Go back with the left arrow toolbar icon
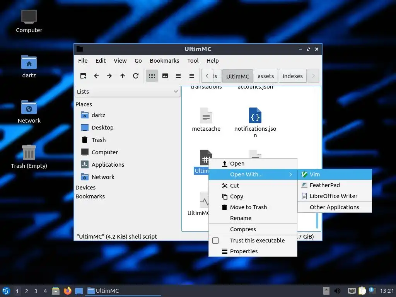 tap(96, 76)
